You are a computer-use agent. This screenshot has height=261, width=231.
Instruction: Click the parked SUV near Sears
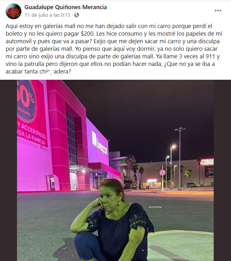(191, 185)
